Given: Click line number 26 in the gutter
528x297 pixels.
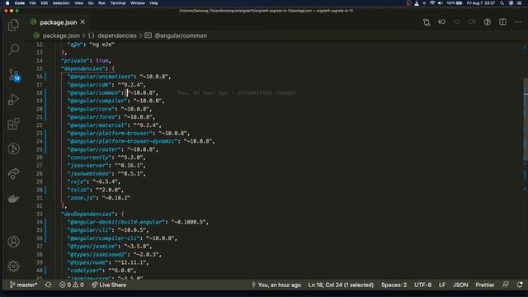Looking at the screenshot, I should pos(40,158).
